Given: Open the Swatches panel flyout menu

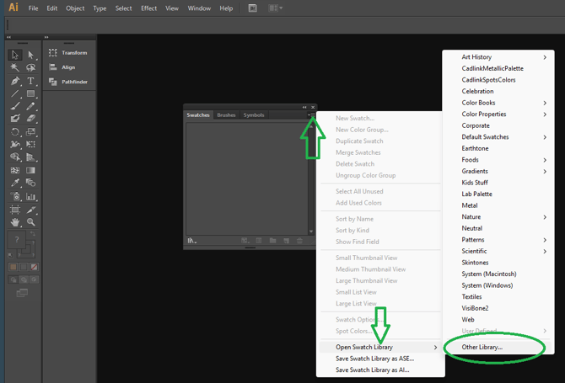Looking at the screenshot, I should pyautogui.click(x=310, y=115).
